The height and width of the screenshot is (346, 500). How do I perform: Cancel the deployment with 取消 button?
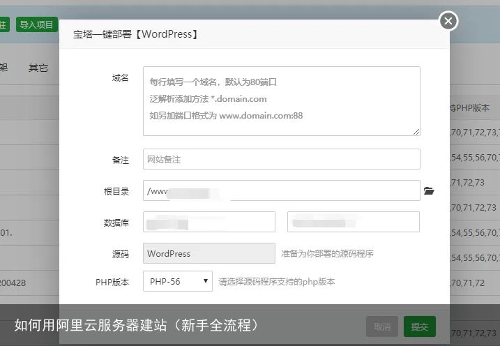[382, 326]
